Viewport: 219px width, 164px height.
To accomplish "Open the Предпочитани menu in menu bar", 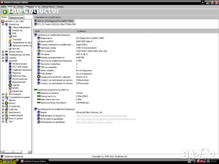I will [33, 6].
